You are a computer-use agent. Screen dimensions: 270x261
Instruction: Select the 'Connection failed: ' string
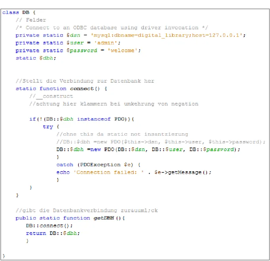tap(109, 172)
